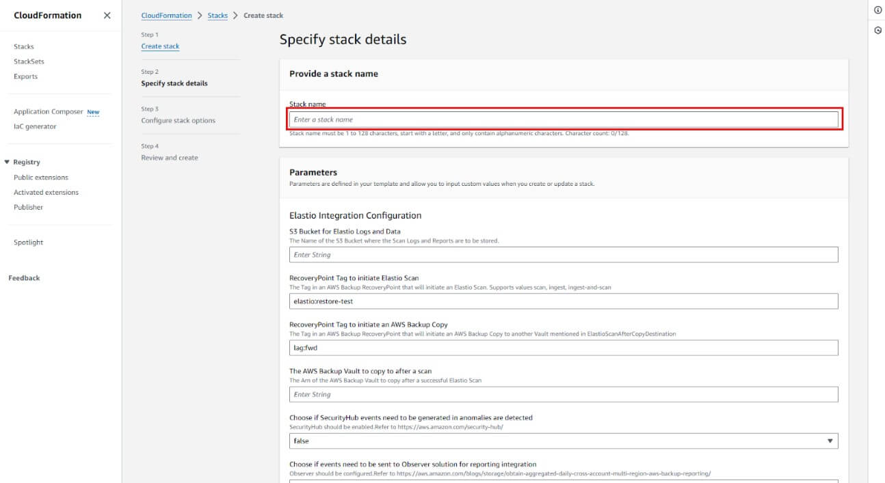This screenshot has width=885, height=483.
Task: Focus the Stack name input field
Action: pyautogui.click(x=564, y=120)
